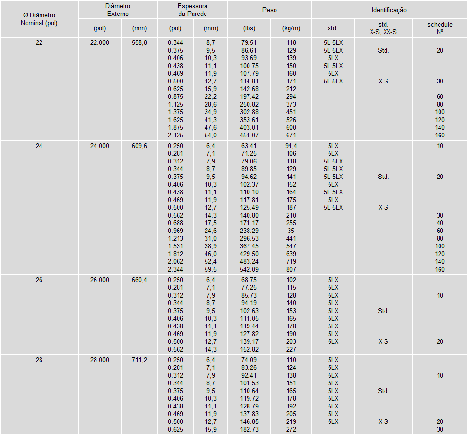Select the 'std. X-S, XX-S' subheader
This screenshot has height=435, width=468.
point(383,28)
